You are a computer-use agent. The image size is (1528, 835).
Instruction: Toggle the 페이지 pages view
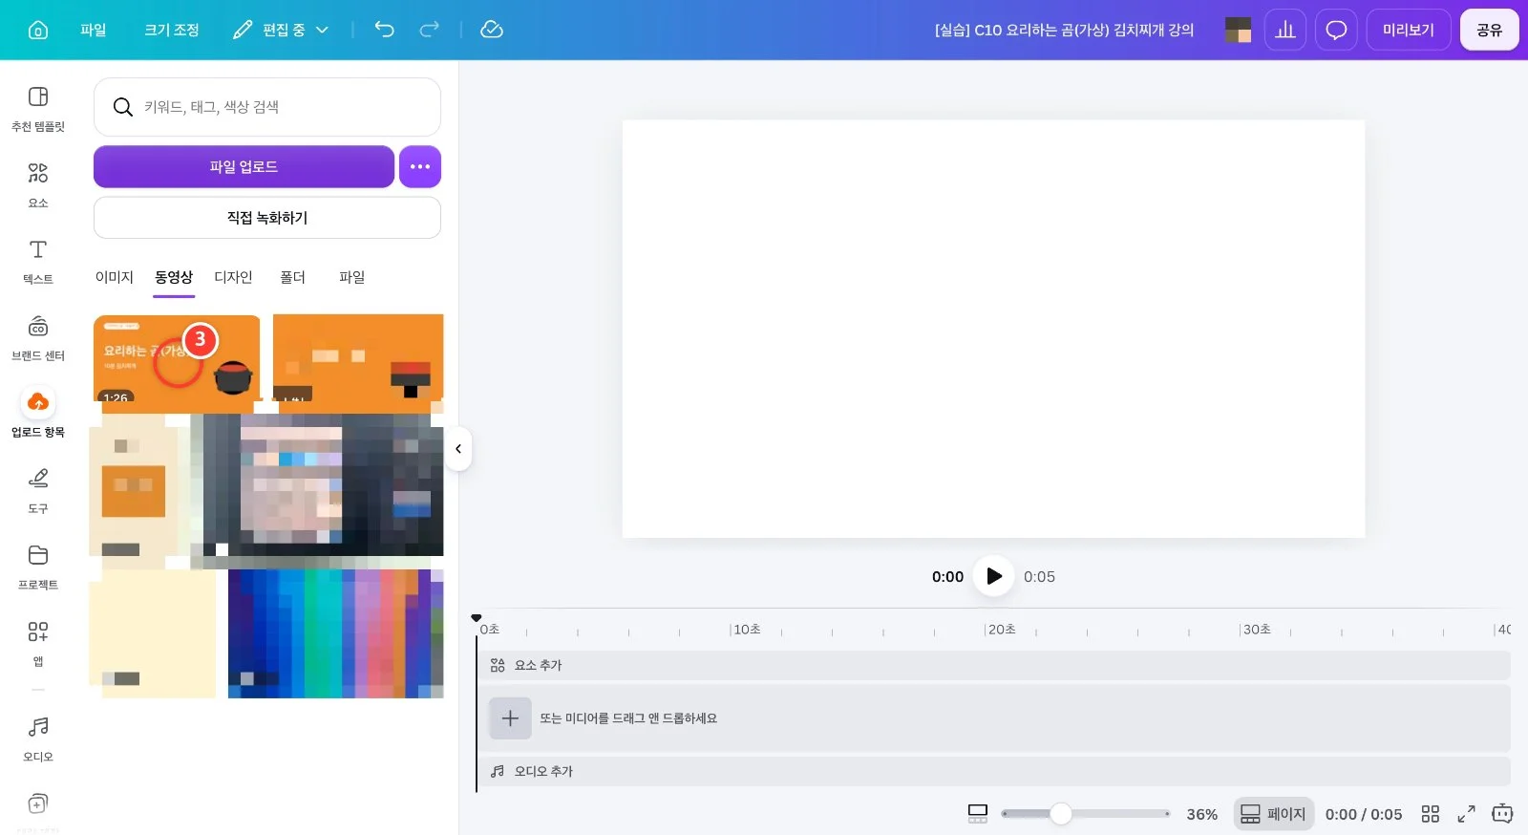(1273, 814)
